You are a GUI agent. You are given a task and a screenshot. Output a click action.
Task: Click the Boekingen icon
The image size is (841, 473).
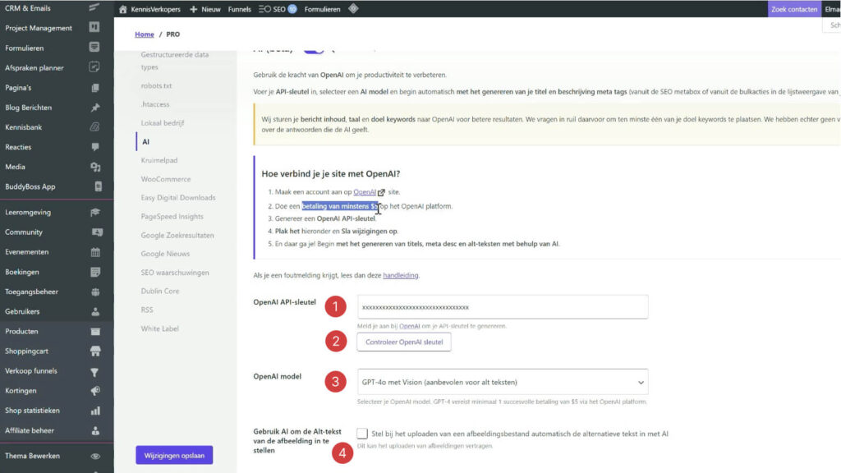pos(95,272)
